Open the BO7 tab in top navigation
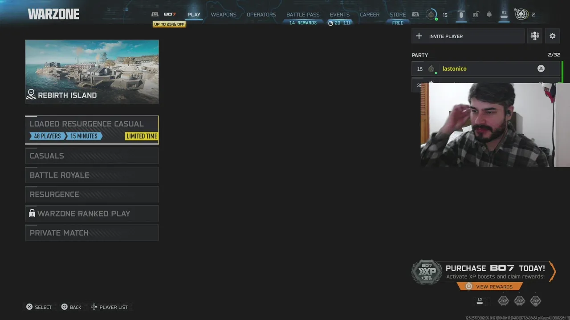 pos(170,15)
